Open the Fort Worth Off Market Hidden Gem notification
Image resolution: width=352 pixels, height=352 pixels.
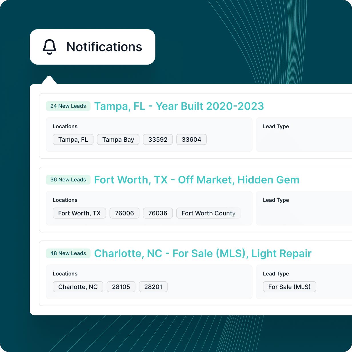pos(197,180)
